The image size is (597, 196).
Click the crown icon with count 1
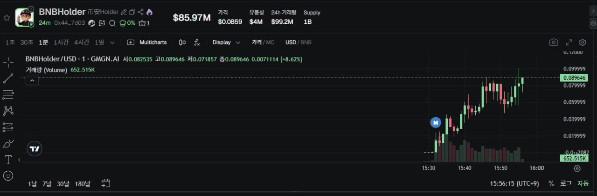[145, 22]
